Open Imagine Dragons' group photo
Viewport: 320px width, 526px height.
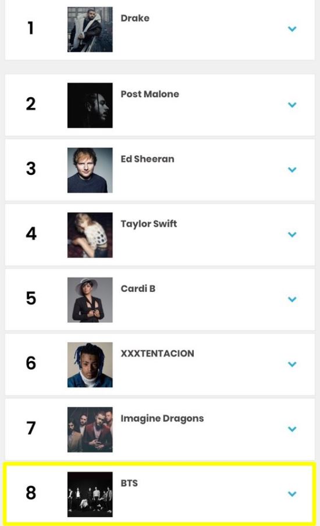[x=90, y=430]
